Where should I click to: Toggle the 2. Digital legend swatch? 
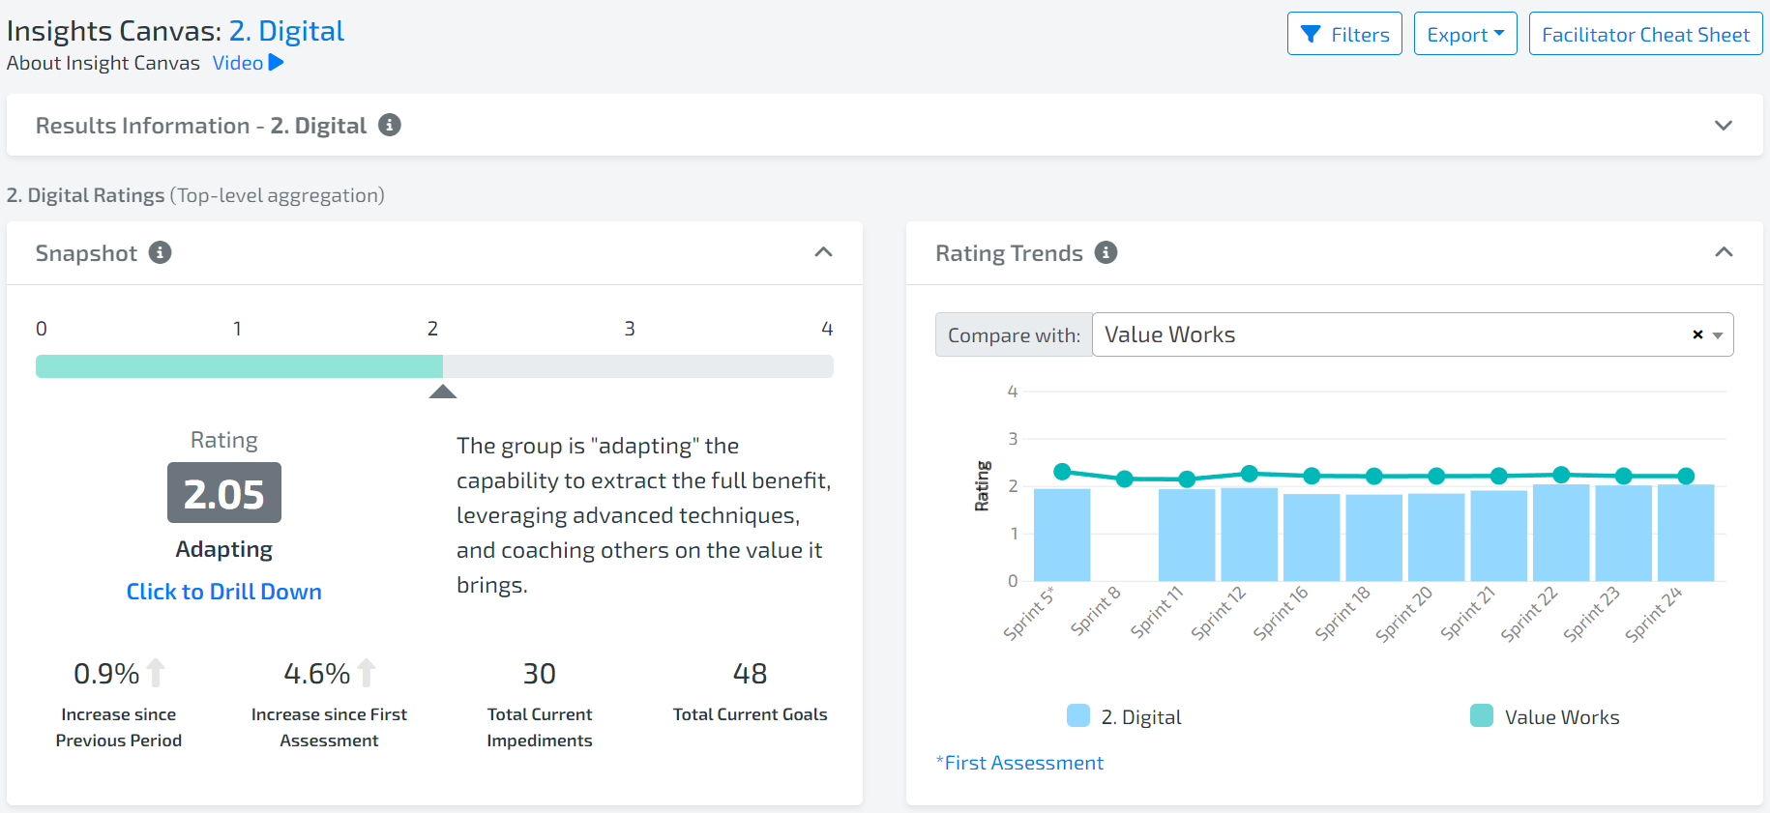[x=1078, y=716]
